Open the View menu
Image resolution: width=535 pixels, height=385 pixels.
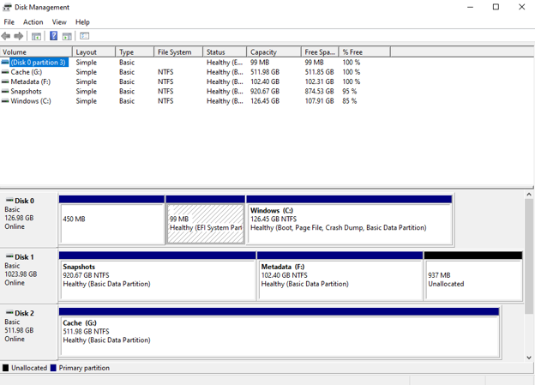[x=59, y=22]
